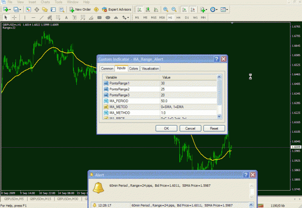Select the arrow Cursor tool

[6, 17]
